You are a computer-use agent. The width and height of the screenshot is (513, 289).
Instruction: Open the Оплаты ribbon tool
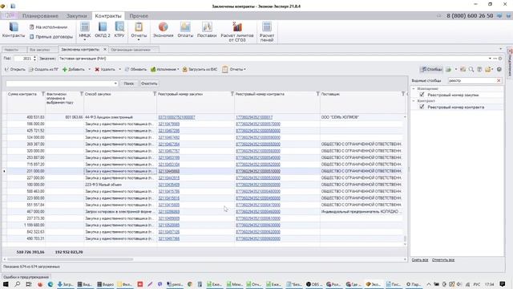coord(185,31)
